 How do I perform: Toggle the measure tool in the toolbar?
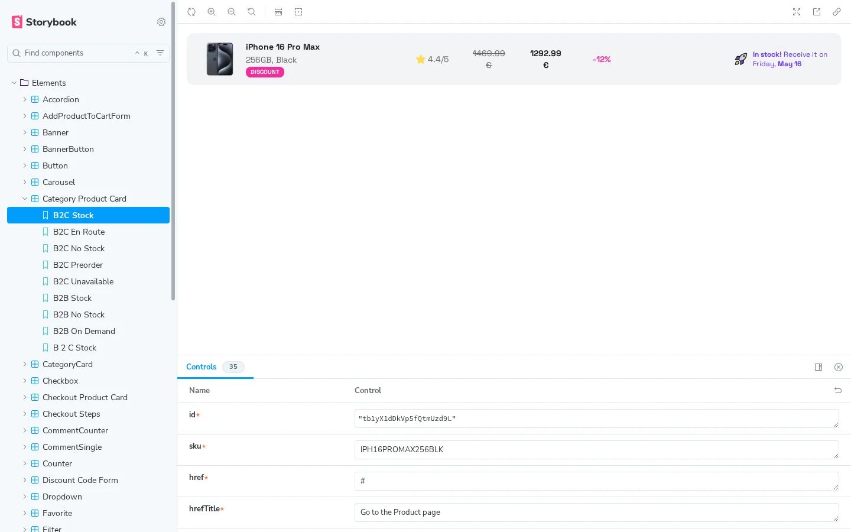pos(278,12)
